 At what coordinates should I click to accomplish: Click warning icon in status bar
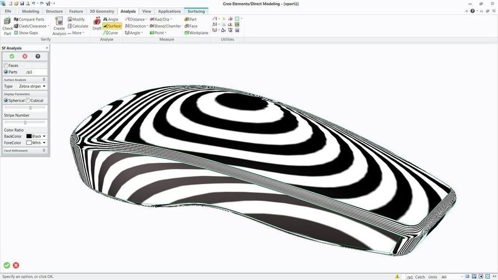coord(397,277)
